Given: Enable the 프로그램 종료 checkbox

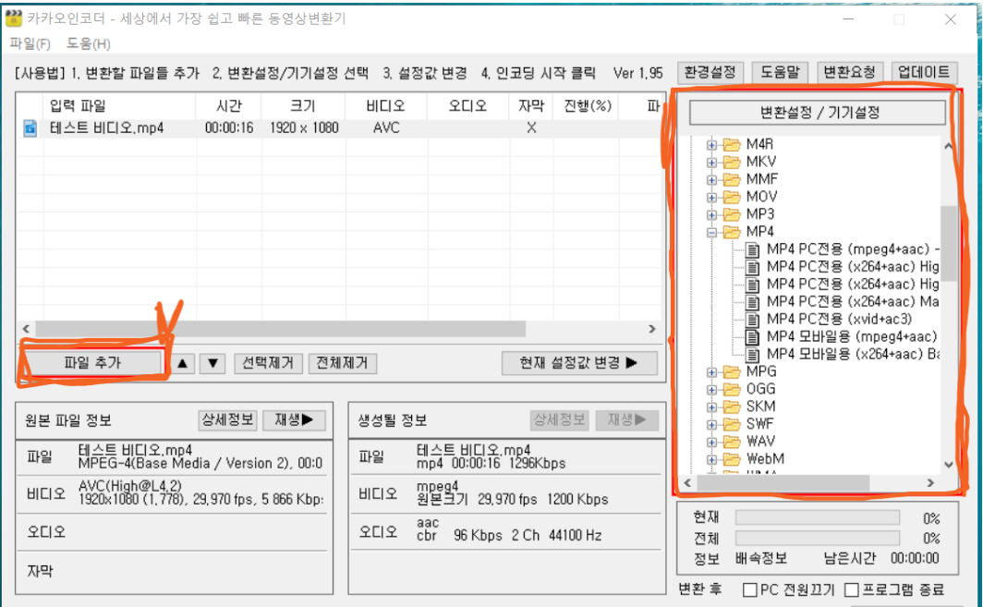Looking at the screenshot, I should 852,590.
